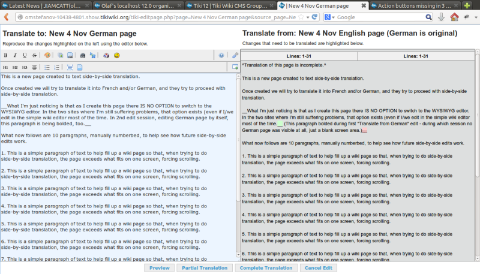Open the text color palette tool
Viewport: 480px width, 274px height.
point(47,55)
